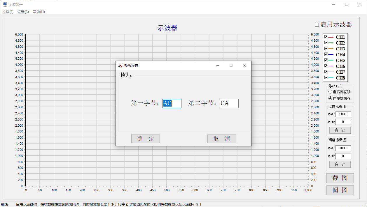Screen dimensions: 367x207
Task: Click the CH3 orange color line swatch
Action: pos(331,49)
